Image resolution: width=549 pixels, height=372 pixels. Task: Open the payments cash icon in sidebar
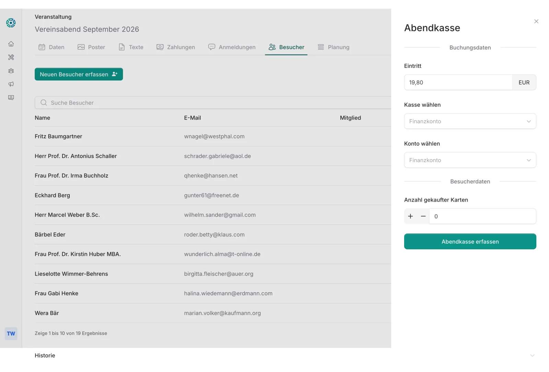(x=11, y=97)
